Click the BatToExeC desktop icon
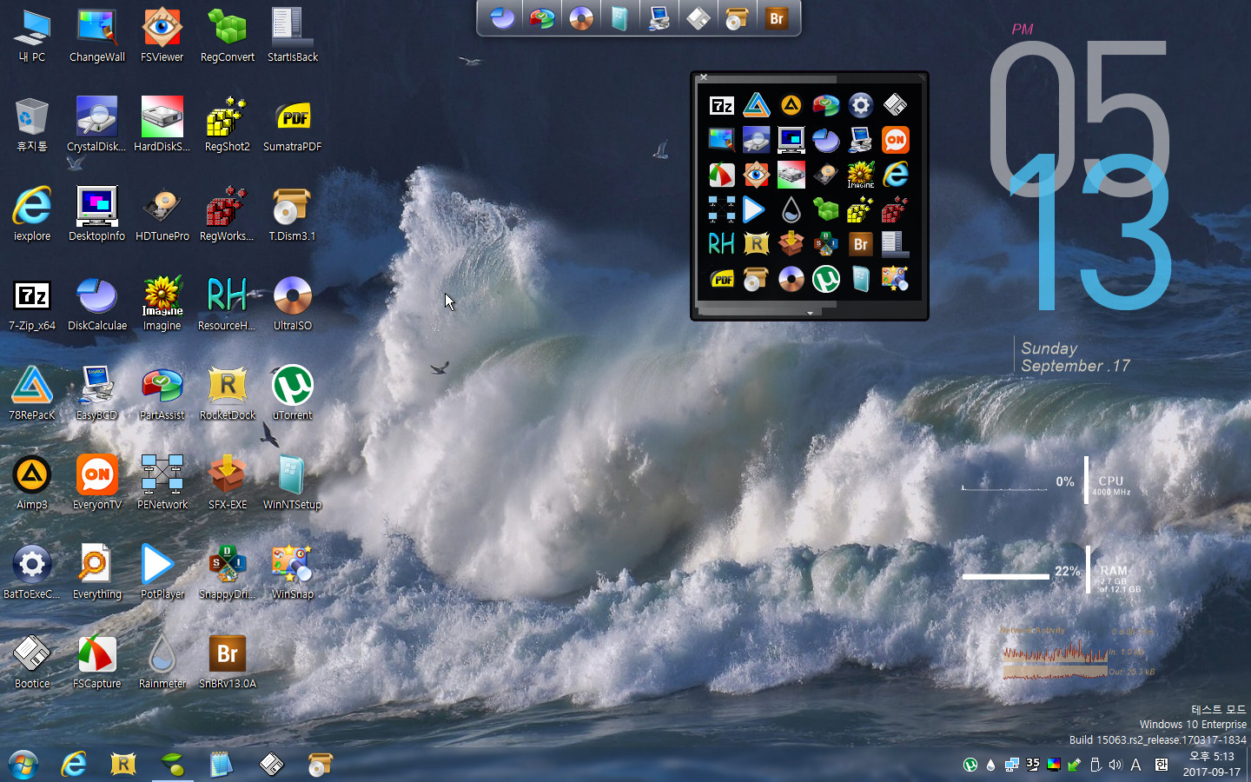 pyautogui.click(x=32, y=573)
